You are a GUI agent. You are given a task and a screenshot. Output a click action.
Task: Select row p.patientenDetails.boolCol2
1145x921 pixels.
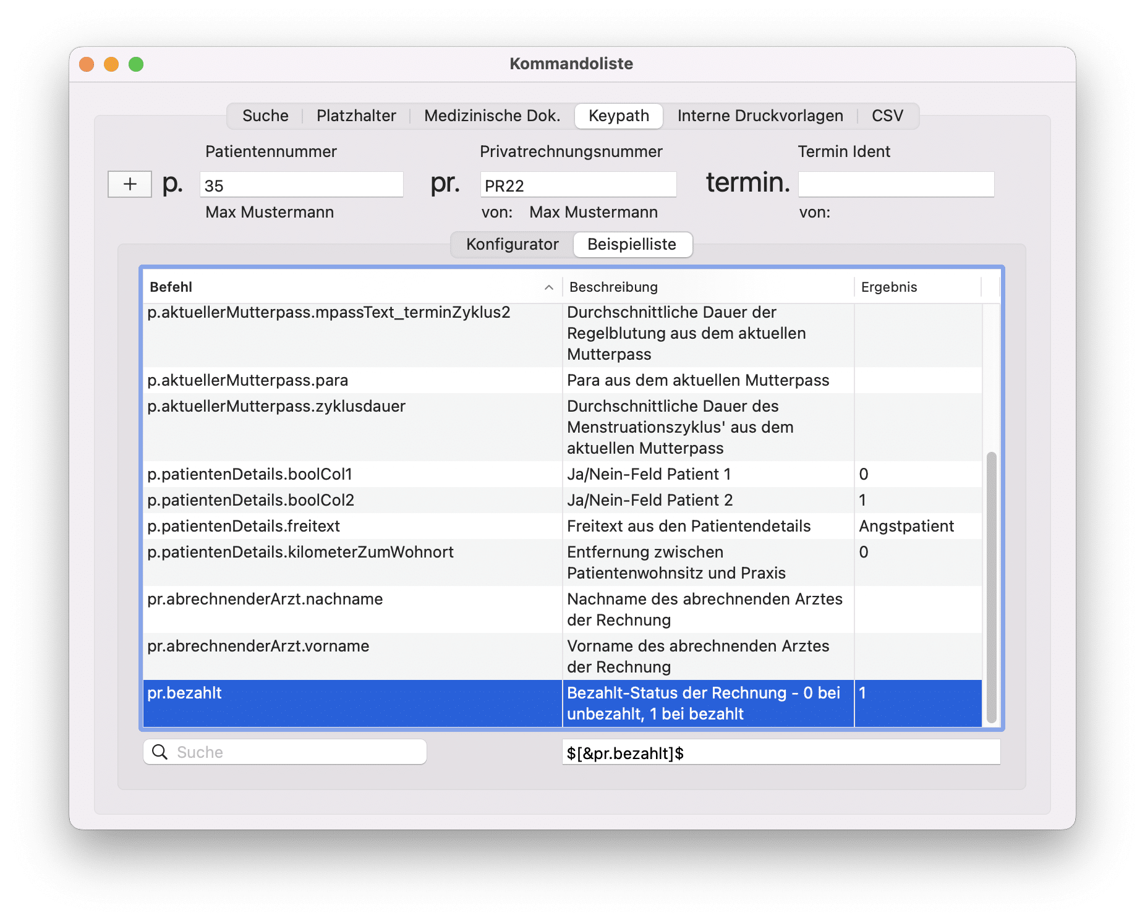point(563,500)
